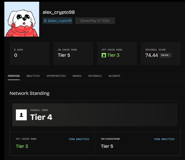Open the Referrals tab
Image resolution: width=185 pixels, height=160 pixels.
click(x=95, y=76)
